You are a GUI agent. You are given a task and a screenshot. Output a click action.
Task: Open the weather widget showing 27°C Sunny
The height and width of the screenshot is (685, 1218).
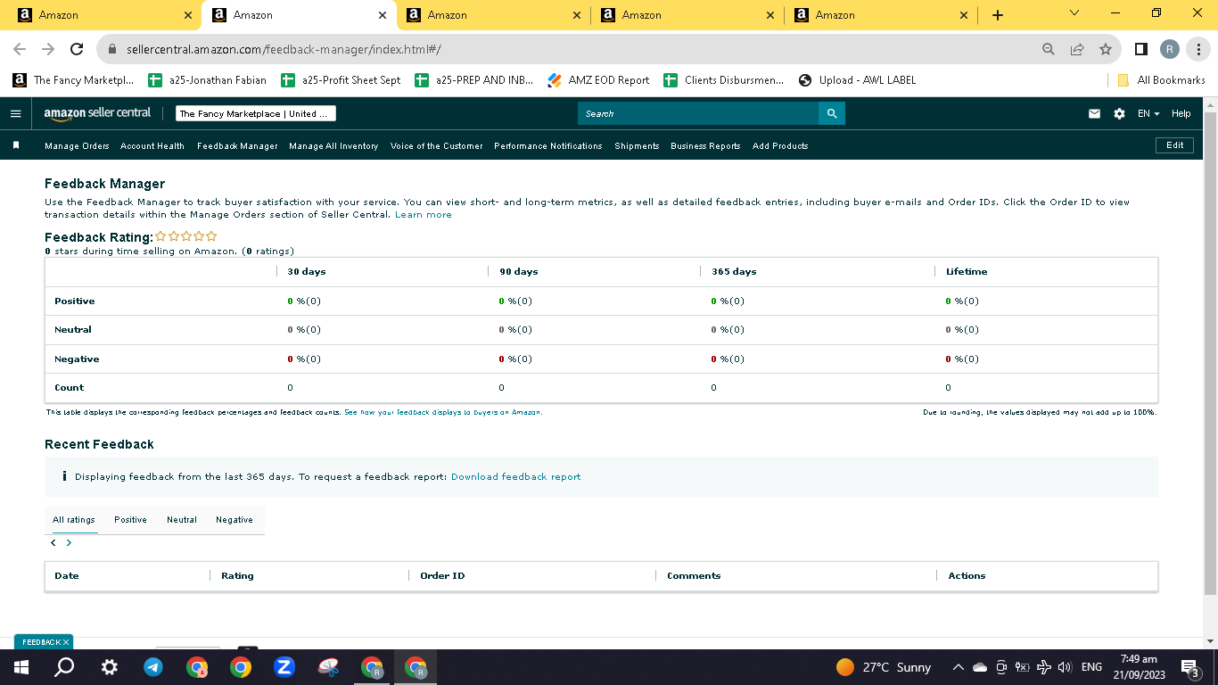(x=884, y=667)
